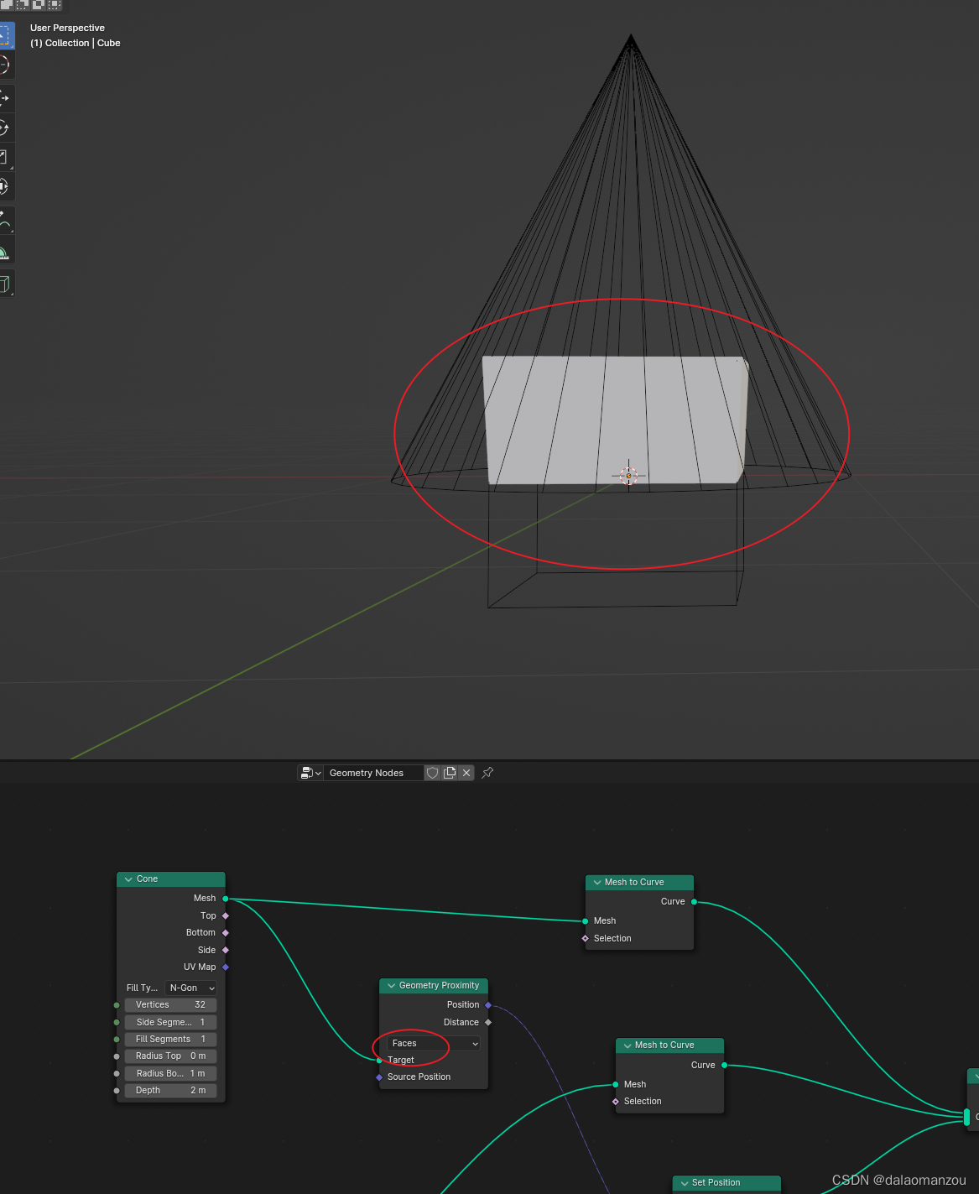
Task: Click the Vertices 32 field
Action: coord(170,1004)
